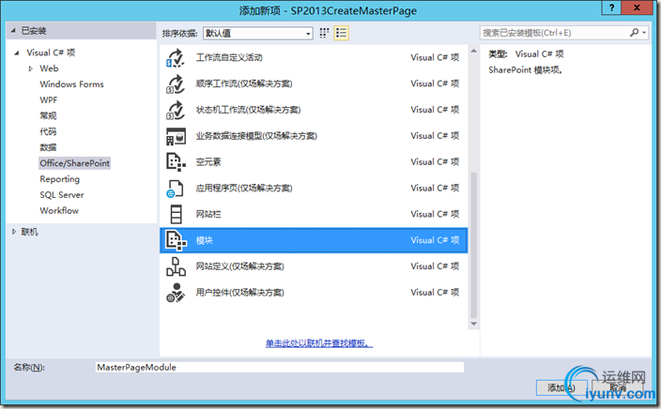This screenshot has width=661, height=409.
Task: Switch to medium list view
Action: tap(341, 33)
